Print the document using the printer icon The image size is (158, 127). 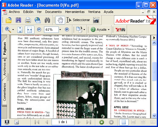pyautogui.click(x=28, y=20)
